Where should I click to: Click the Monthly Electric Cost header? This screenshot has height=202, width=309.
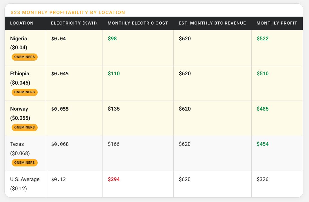138,23
